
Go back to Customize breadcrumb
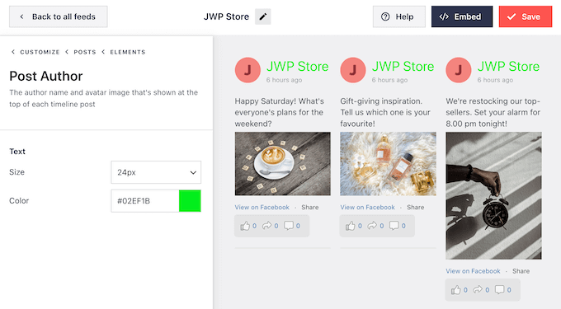40,52
